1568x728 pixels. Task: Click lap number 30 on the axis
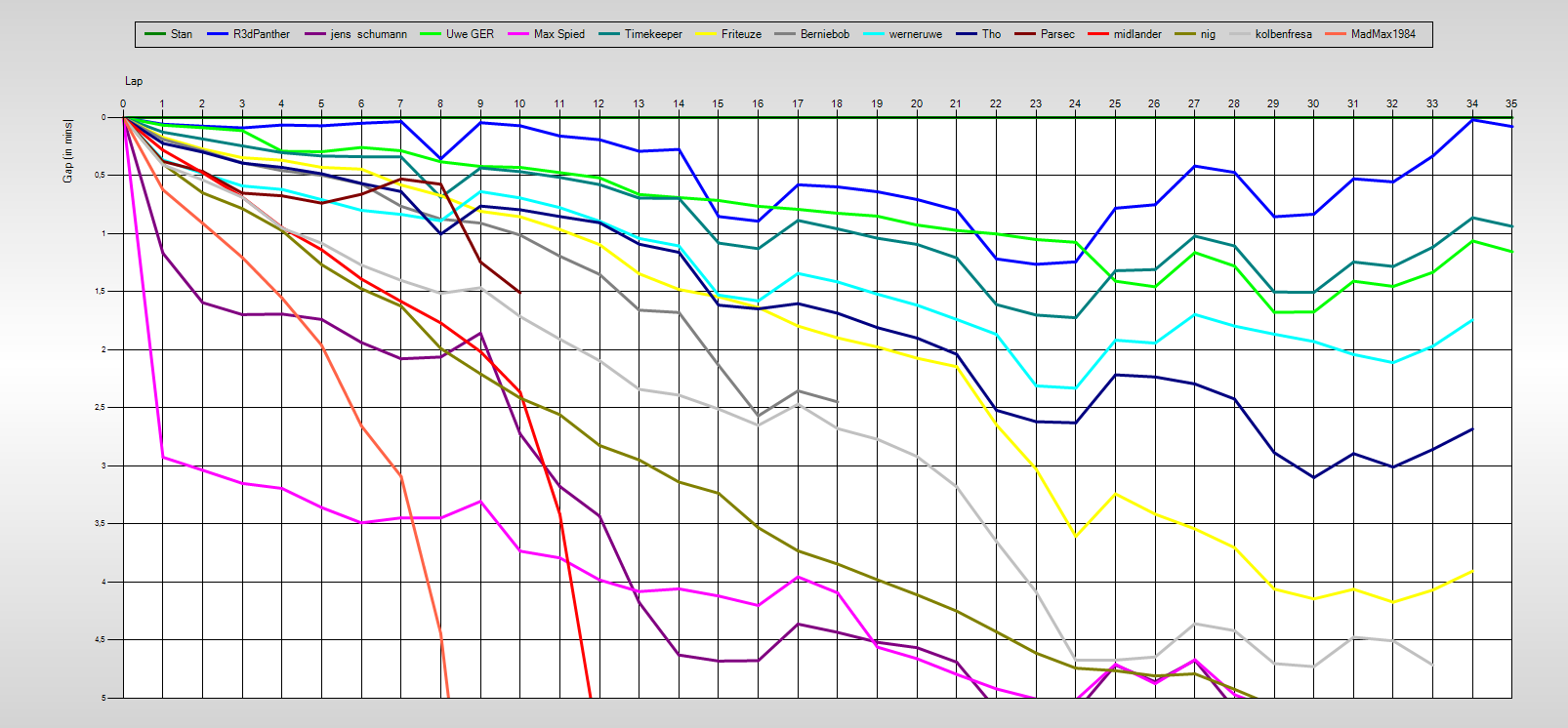click(1313, 103)
